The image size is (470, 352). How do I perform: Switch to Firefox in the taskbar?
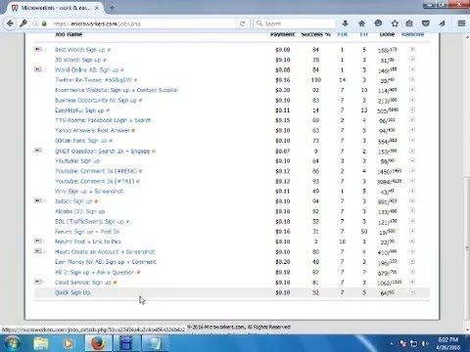(x=98, y=343)
